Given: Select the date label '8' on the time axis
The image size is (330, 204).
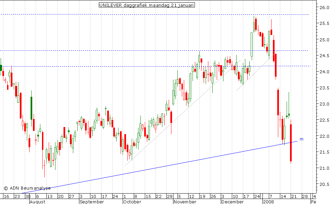Looking at the screenshot, I should tap(136, 196).
